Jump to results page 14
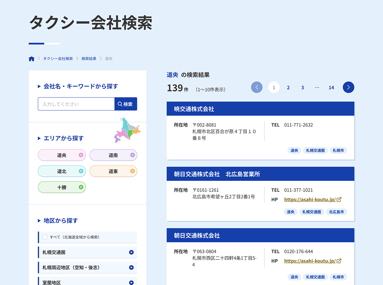The width and height of the screenshot is (383, 285). [x=331, y=88]
